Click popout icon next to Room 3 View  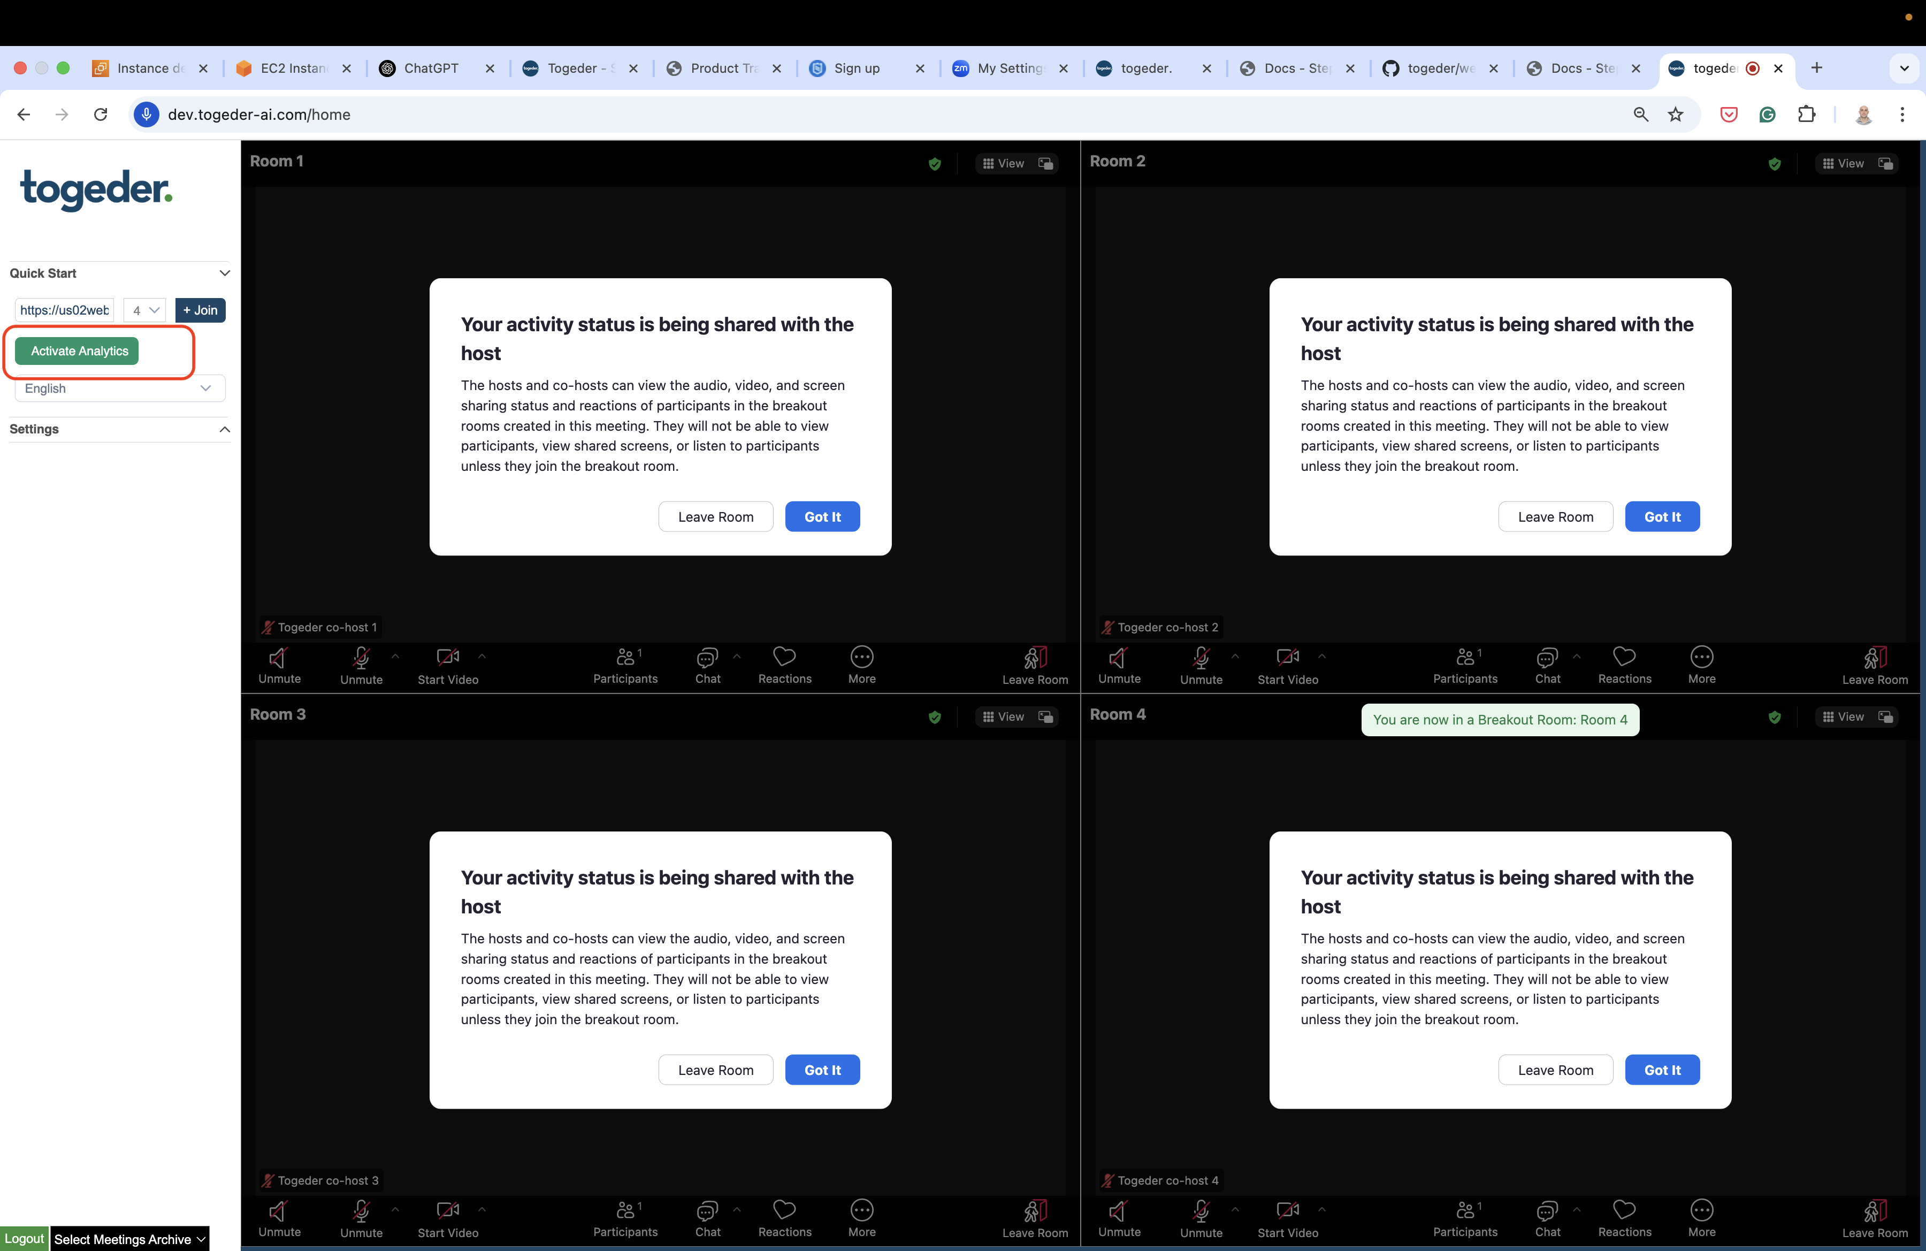coord(1046,717)
